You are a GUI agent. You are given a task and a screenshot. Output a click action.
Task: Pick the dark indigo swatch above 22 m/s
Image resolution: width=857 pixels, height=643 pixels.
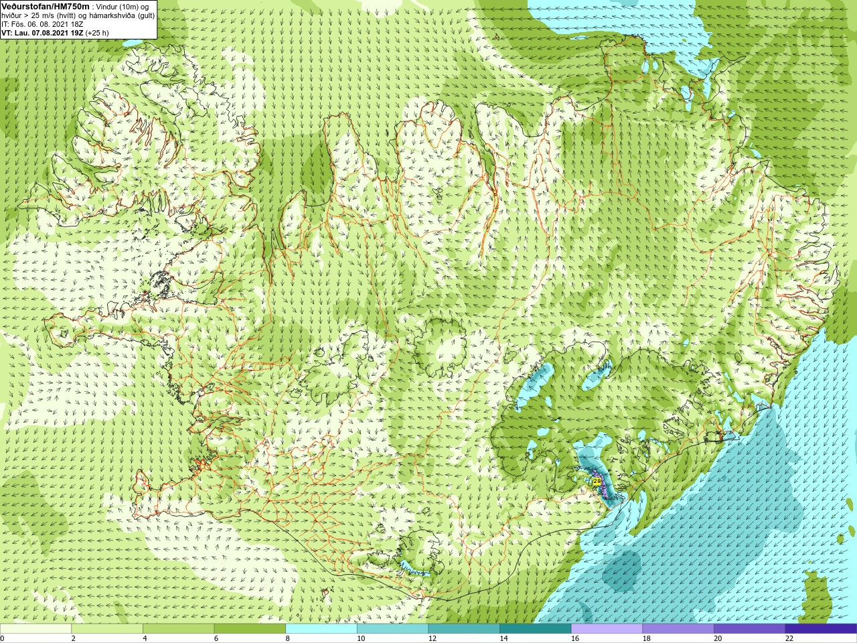[821, 628]
